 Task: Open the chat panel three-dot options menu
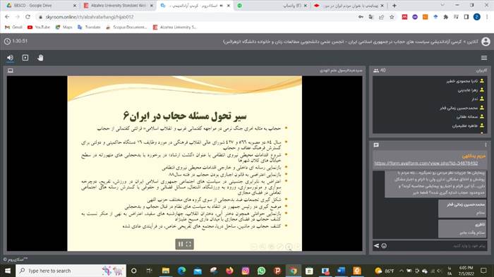[486, 144]
